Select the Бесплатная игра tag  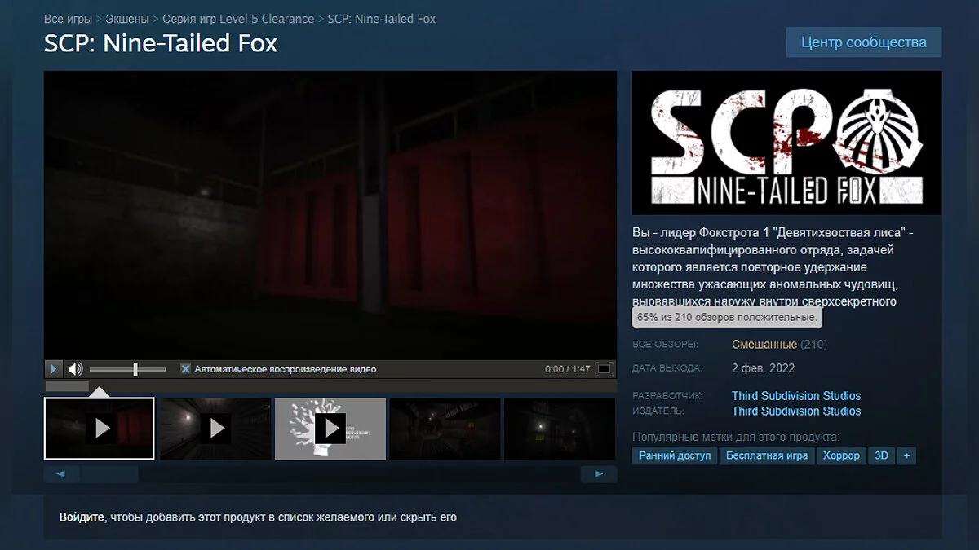[767, 455]
